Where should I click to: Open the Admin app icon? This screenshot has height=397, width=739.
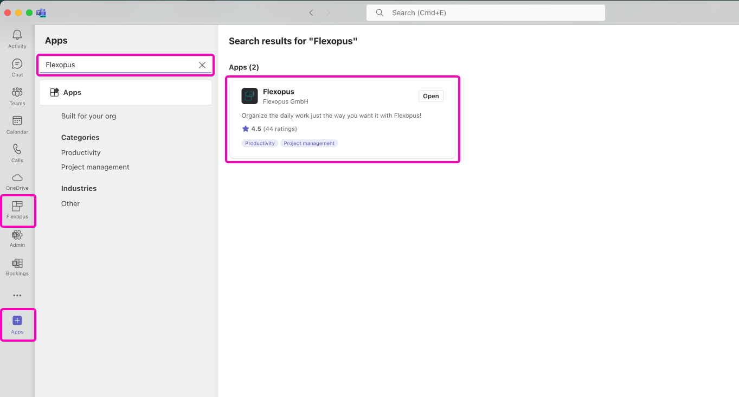[x=17, y=235]
